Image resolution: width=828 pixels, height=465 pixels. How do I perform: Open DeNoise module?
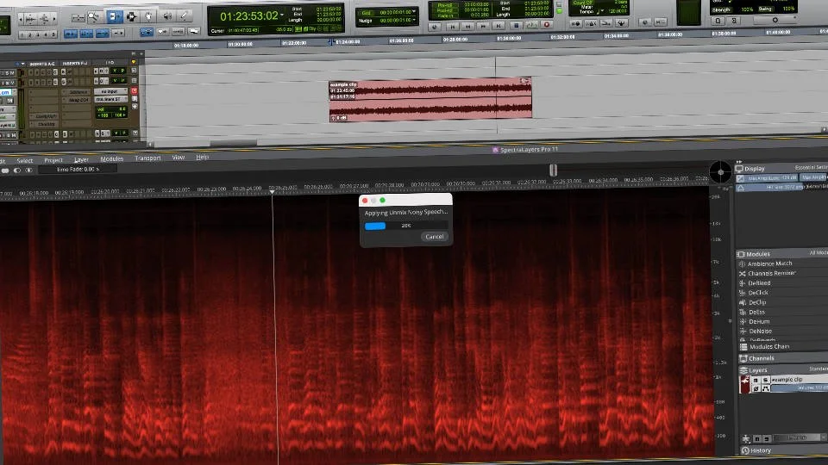pyautogui.click(x=760, y=331)
